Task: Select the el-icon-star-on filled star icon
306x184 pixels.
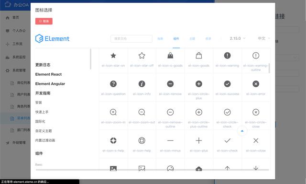Action: tap(113, 56)
